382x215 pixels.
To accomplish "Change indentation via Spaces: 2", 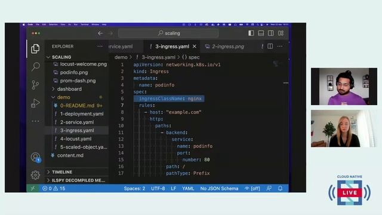I will pos(134,189).
